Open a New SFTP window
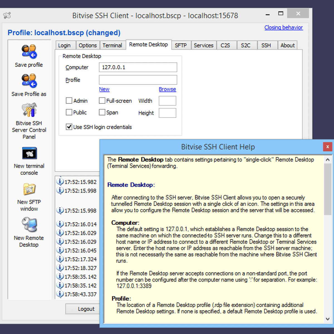The width and height of the screenshot is (334, 334). coord(30,190)
